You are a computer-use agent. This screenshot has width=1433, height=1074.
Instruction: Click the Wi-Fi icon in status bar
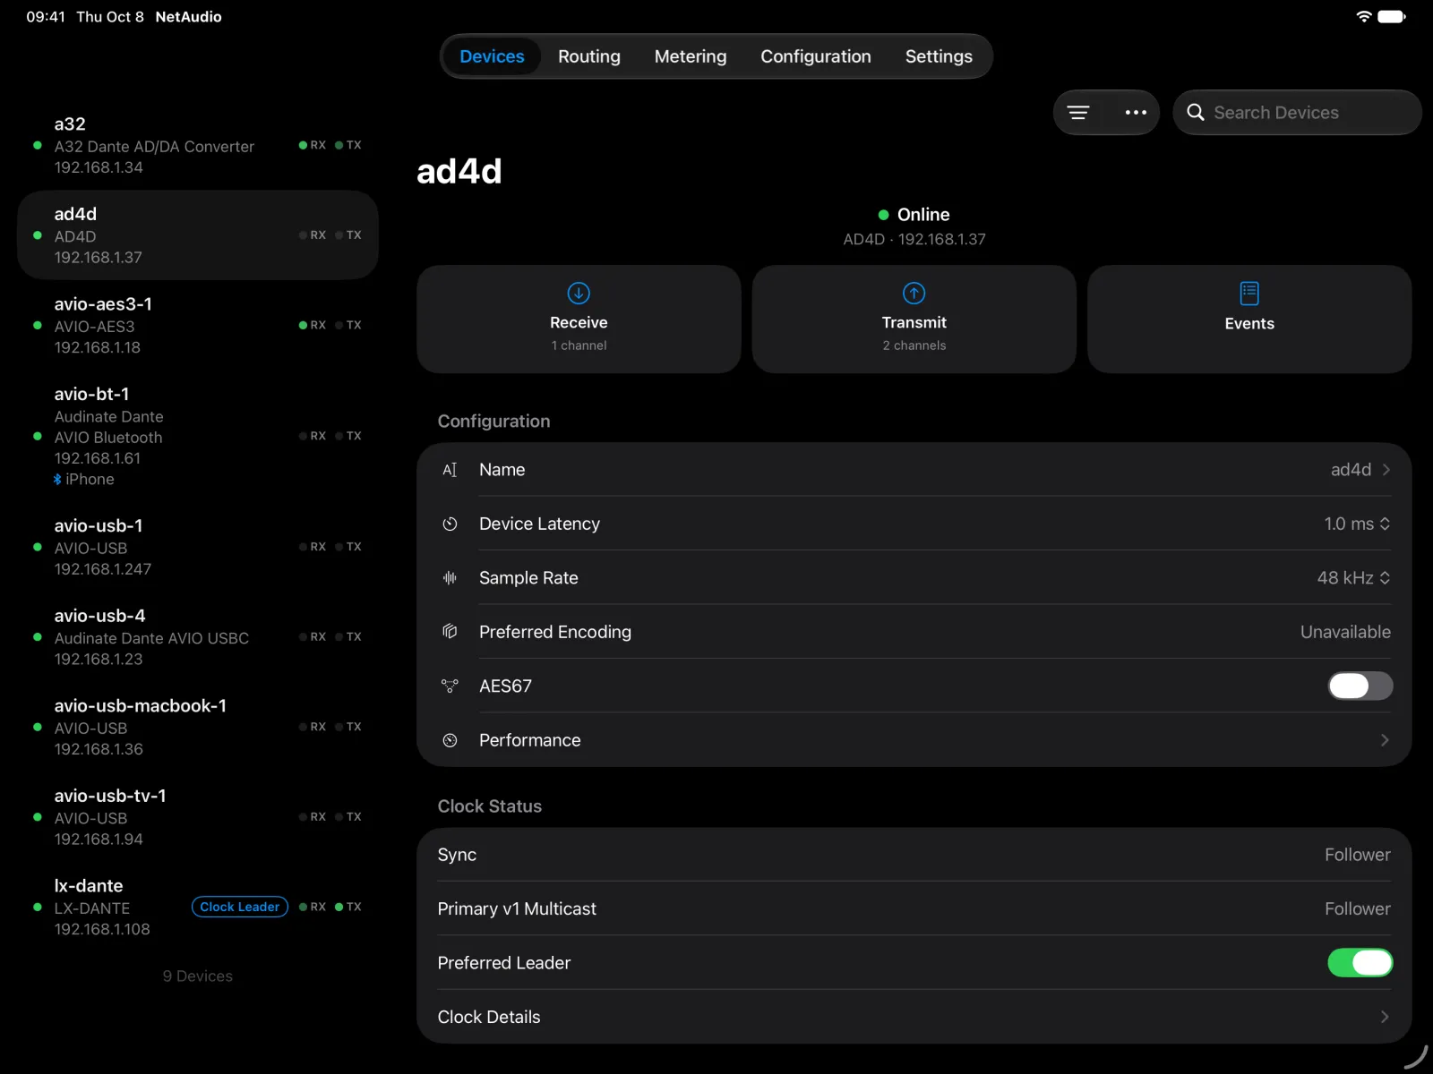click(1363, 16)
